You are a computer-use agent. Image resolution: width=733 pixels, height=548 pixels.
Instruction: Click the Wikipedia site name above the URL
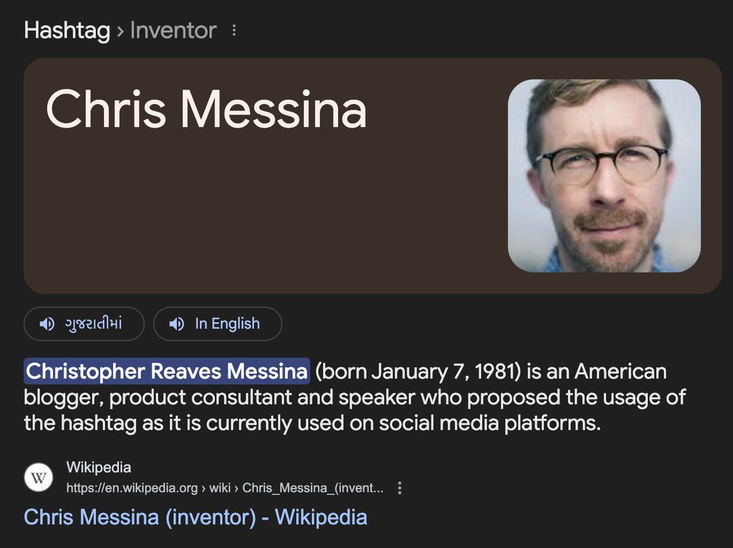(98, 468)
